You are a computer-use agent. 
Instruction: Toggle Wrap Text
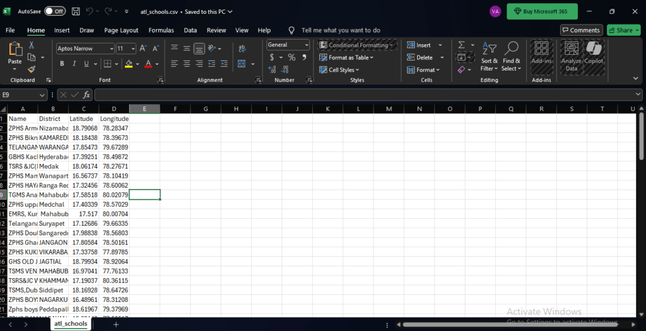242,49
